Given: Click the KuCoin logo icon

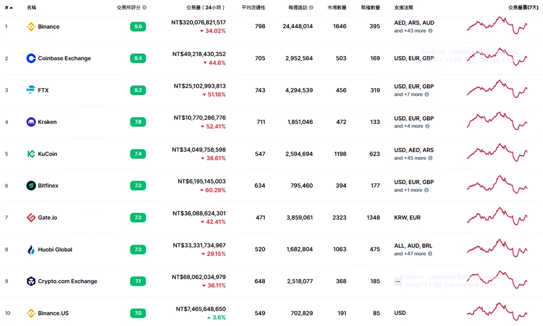Looking at the screenshot, I should pos(31,154).
